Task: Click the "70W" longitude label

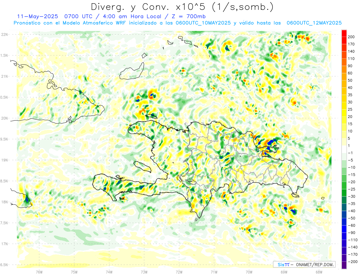Action: pyautogui.click(x=249, y=272)
